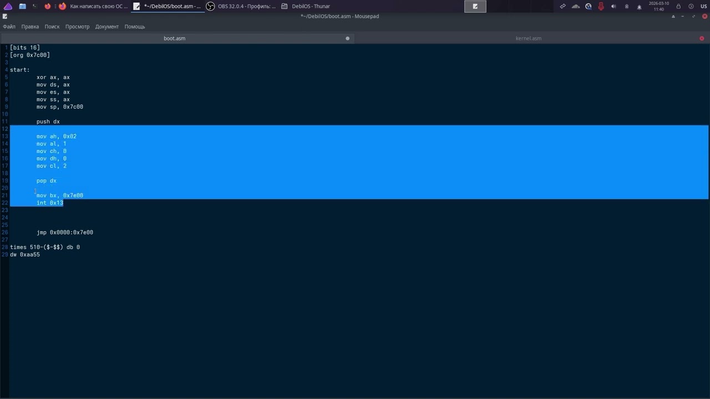Close the kernel.asm tab with red X
The image size is (710, 399).
pyautogui.click(x=702, y=38)
